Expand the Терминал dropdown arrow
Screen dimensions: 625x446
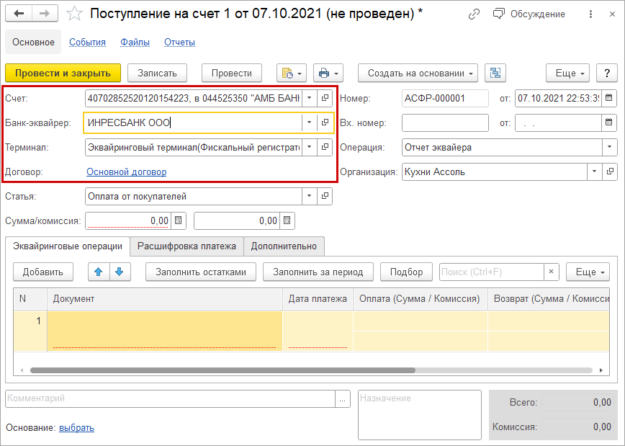[x=310, y=147]
